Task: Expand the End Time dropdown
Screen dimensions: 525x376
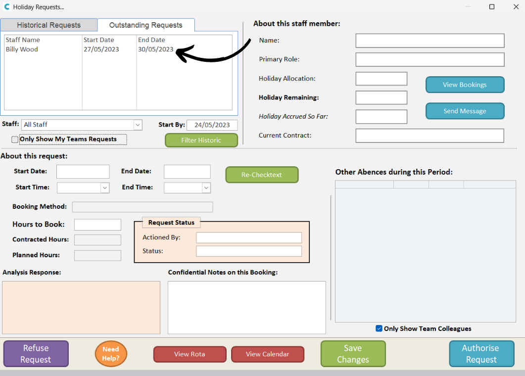Action: click(206, 188)
